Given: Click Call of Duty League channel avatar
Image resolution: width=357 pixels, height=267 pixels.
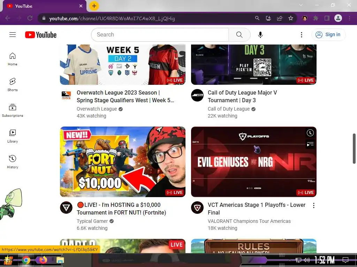Looking at the screenshot, I should point(197,95).
